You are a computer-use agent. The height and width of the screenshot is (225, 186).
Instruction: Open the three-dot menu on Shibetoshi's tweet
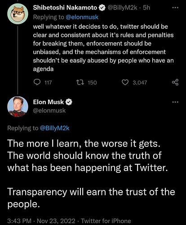point(175,8)
